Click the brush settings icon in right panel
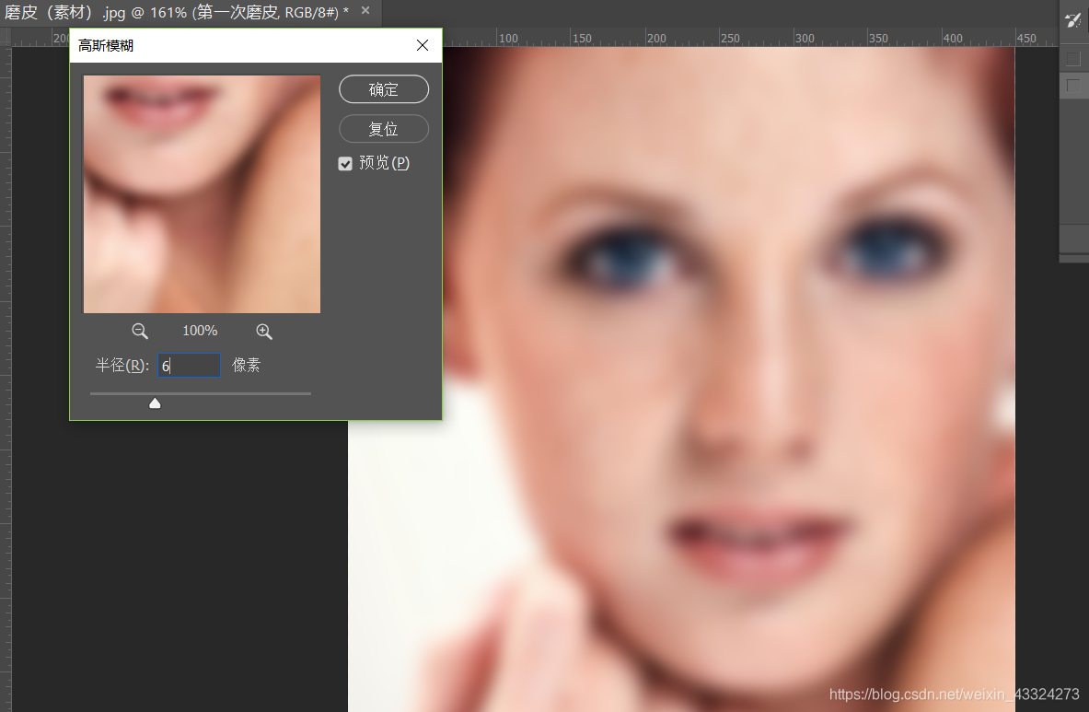1089x712 pixels. (1073, 20)
